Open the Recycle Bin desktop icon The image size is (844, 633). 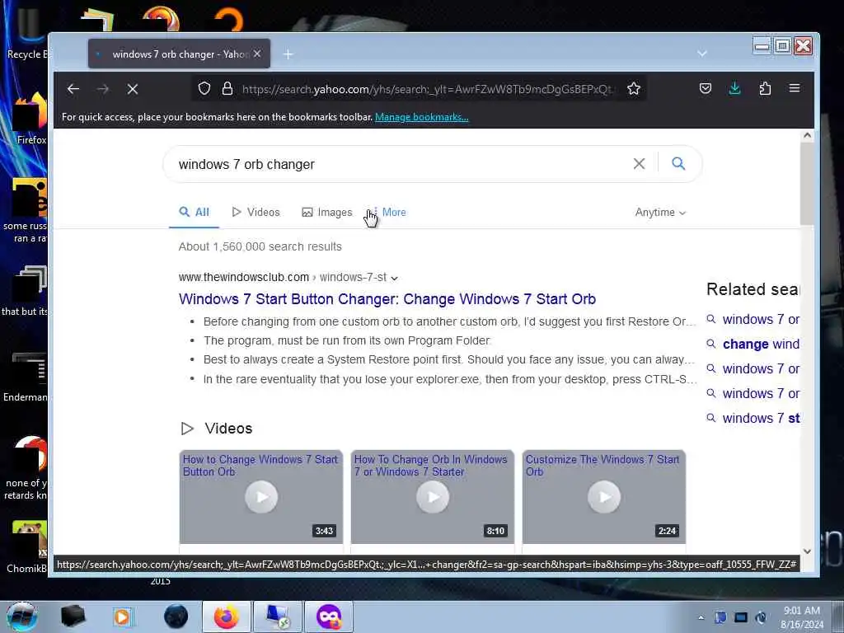pyautogui.click(x=26, y=33)
